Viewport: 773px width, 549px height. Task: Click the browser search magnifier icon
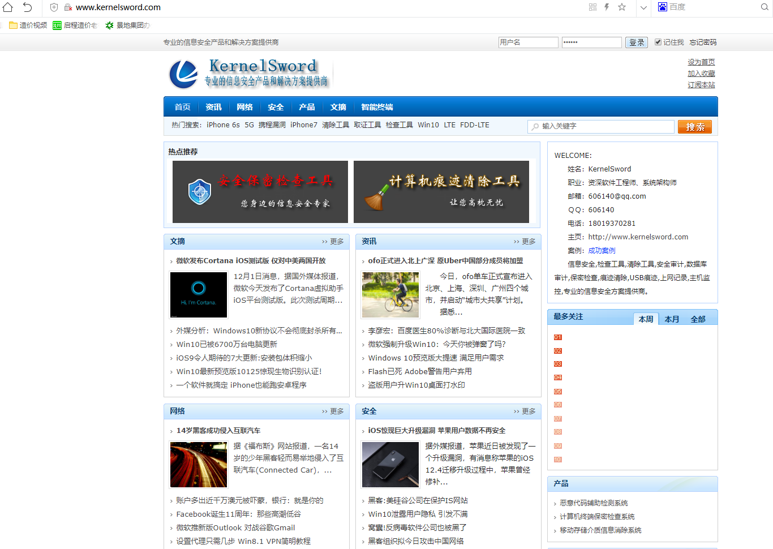pos(765,7)
